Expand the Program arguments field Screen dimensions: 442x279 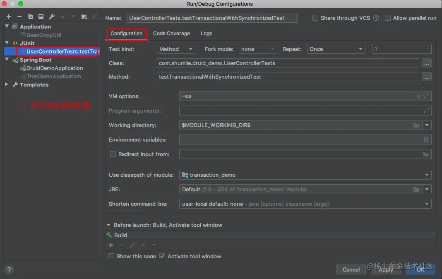point(427,111)
